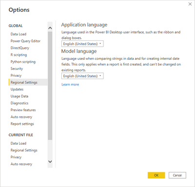Open Auto recovery under CURRENT FILE

point(21,164)
